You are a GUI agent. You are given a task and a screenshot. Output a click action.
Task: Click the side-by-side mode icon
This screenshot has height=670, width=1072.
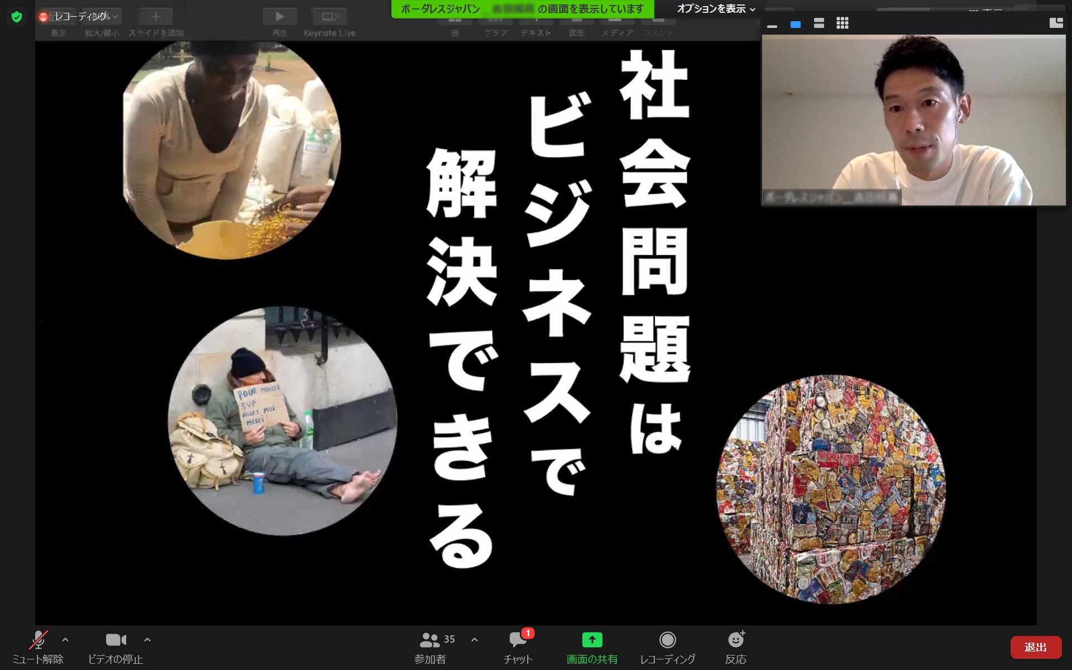pos(1056,23)
